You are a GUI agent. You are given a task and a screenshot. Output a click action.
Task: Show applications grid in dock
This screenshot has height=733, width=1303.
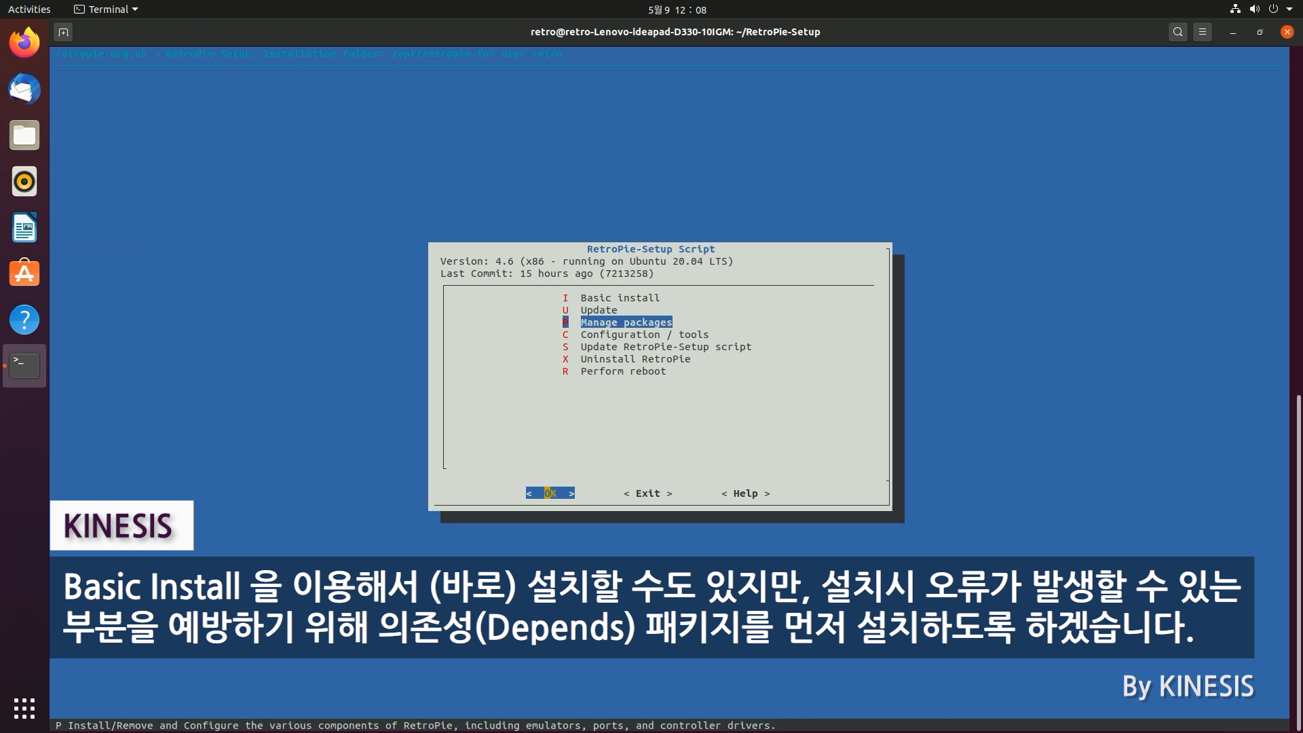coord(24,708)
